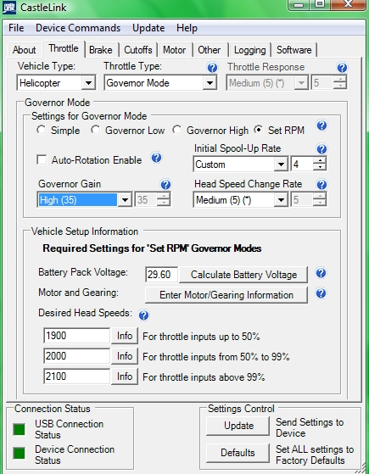The width and height of the screenshot is (369, 474).
Task: Open the Device Commands menu
Action: (78, 28)
